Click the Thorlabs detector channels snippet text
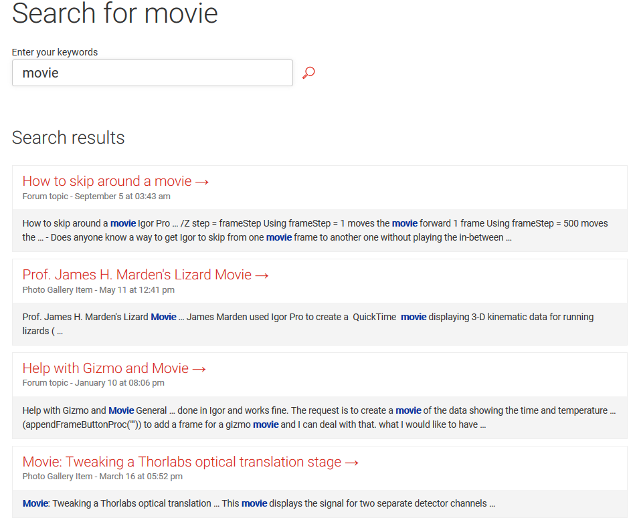 [x=259, y=503]
